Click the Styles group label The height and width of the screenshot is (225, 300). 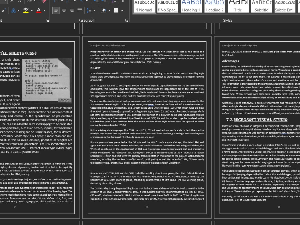228,20
